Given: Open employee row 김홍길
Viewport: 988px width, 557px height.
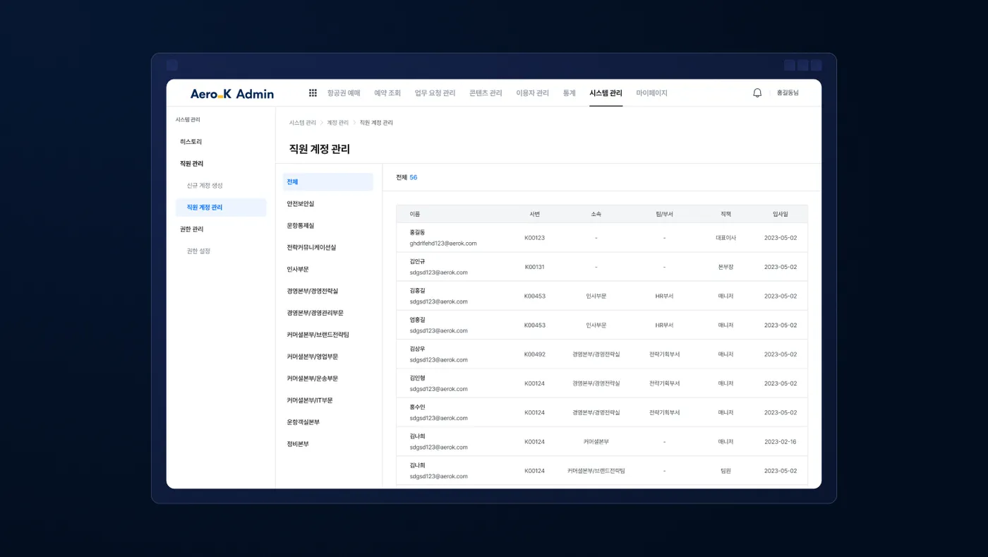Looking at the screenshot, I should click(602, 296).
